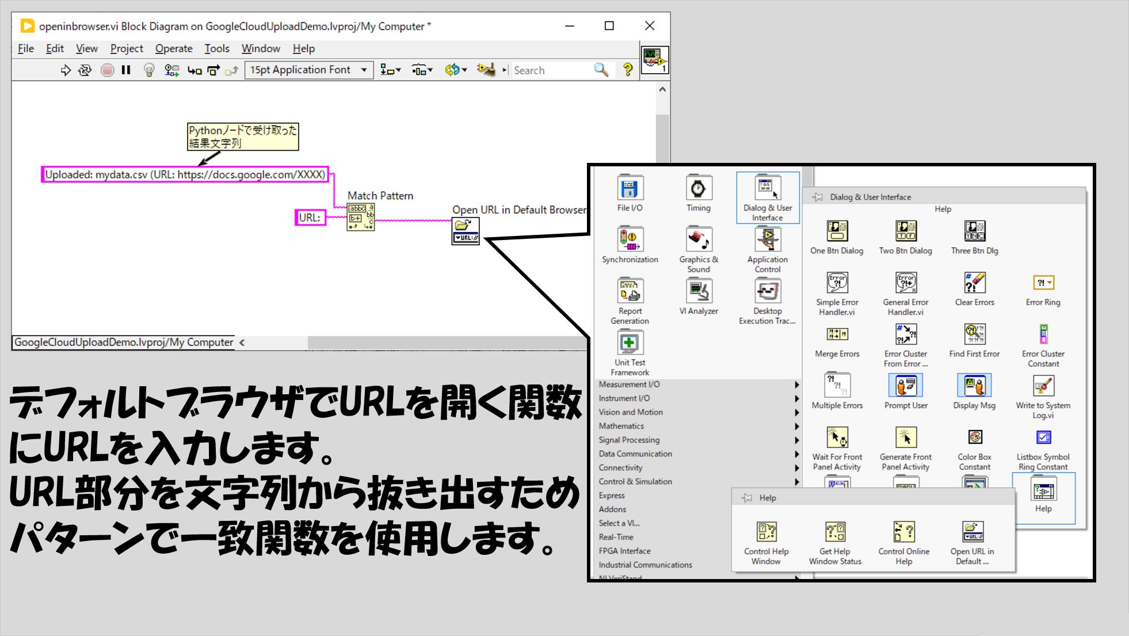Image resolution: width=1129 pixels, height=636 pixels.
Task: Open the Align Objects dropdown
Action: click(x=390, y=70)
